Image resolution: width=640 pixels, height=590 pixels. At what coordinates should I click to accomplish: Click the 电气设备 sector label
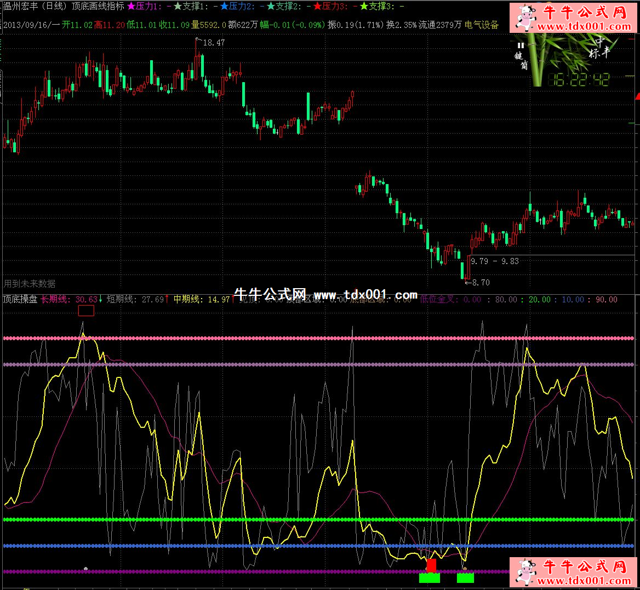tap(482, 25)
